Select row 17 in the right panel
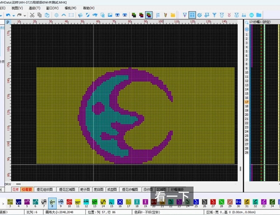Image resolution: width=280 pixels, height=215 pixels. pos(246,102)
